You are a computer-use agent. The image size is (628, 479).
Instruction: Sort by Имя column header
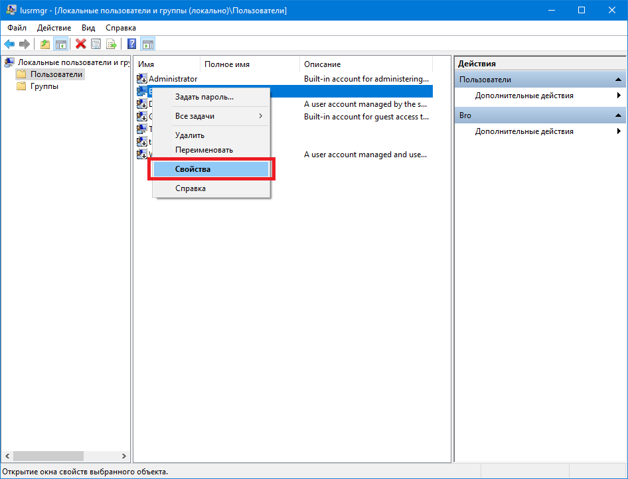pyautogui.click(x=167, y=64)
